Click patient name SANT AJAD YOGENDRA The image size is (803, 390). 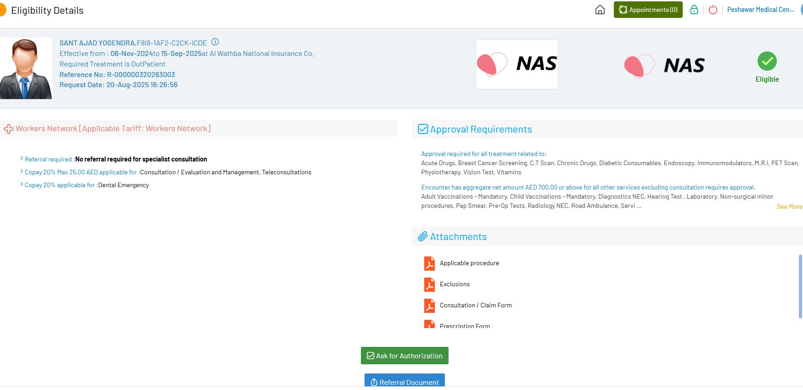[x=97, y=43]
